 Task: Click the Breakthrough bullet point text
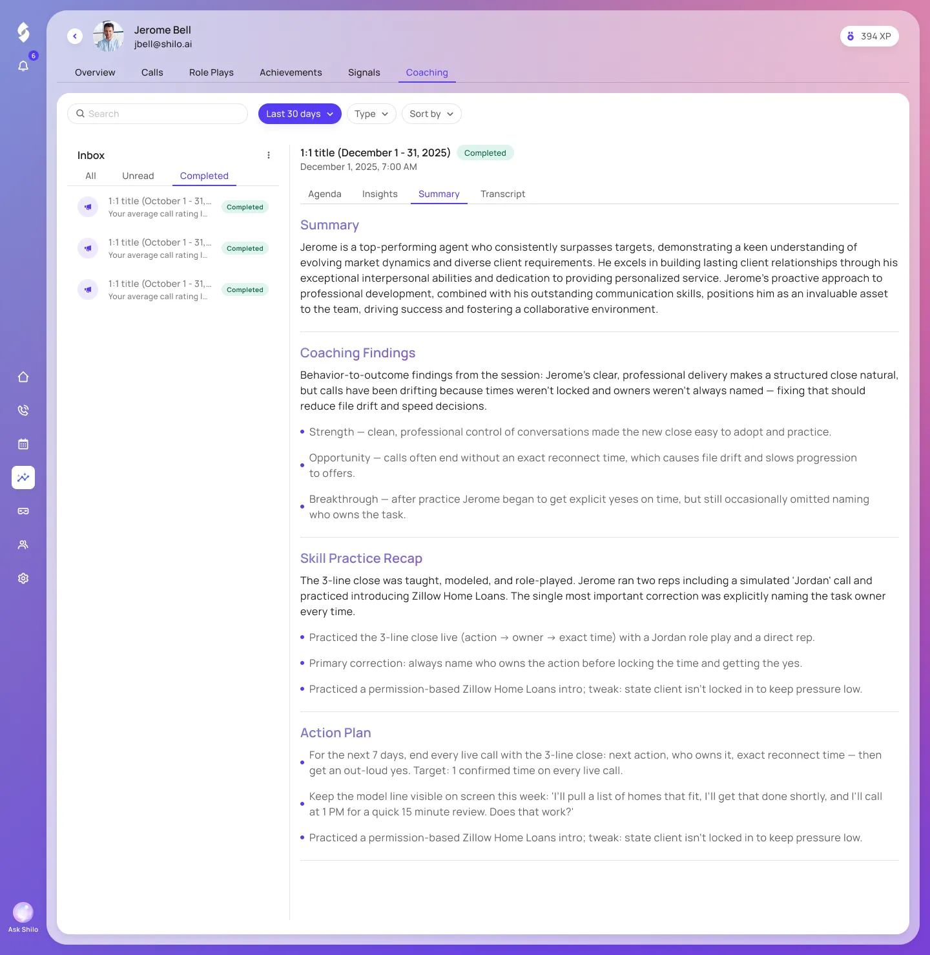point(589,507)
